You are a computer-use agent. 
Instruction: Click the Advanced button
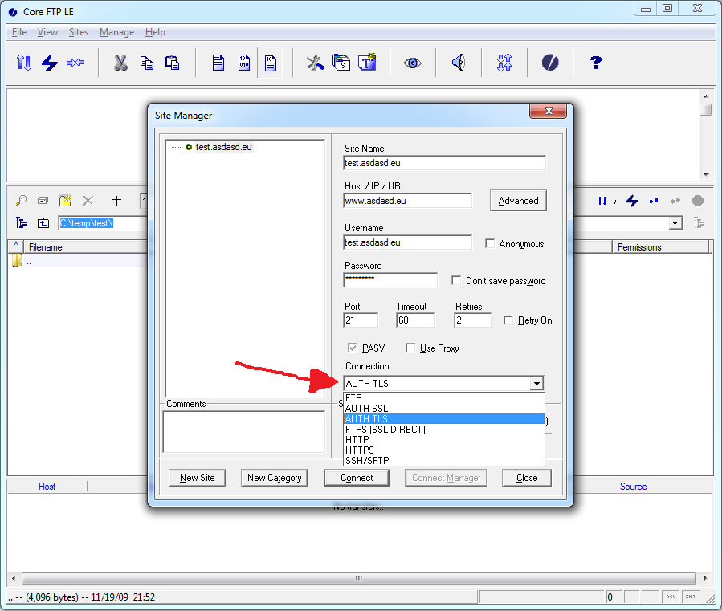[x=518, y=201]
